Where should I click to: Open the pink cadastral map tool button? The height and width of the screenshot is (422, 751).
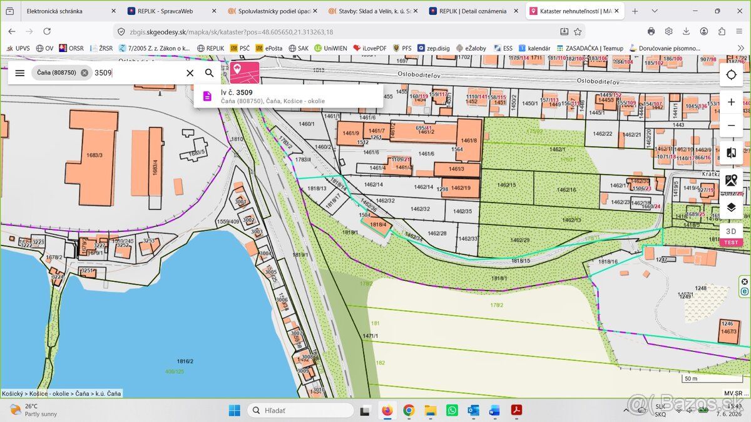(x=245, y=73)
